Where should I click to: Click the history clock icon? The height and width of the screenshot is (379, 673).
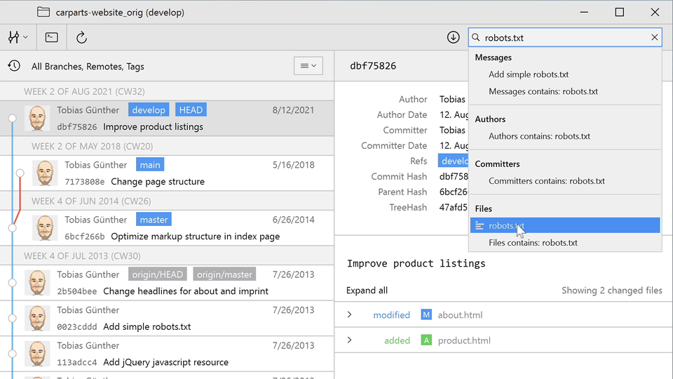[x=14, y=66]
